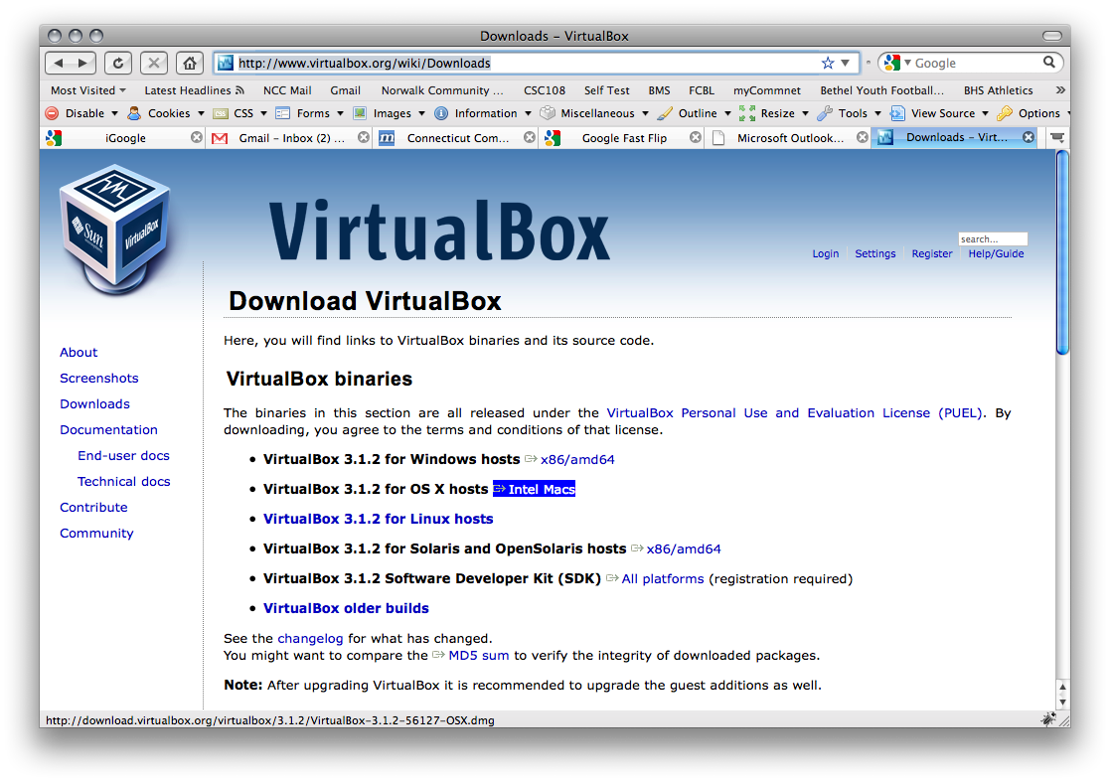Open the Forms dropdown arrow
This screenshot has height=782, width=1110.
[340, 113]
